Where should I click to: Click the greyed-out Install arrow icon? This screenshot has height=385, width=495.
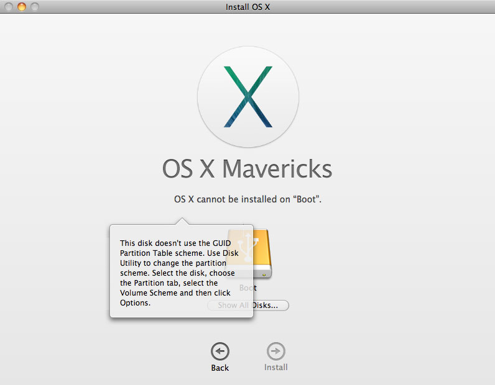pos(276,351)
